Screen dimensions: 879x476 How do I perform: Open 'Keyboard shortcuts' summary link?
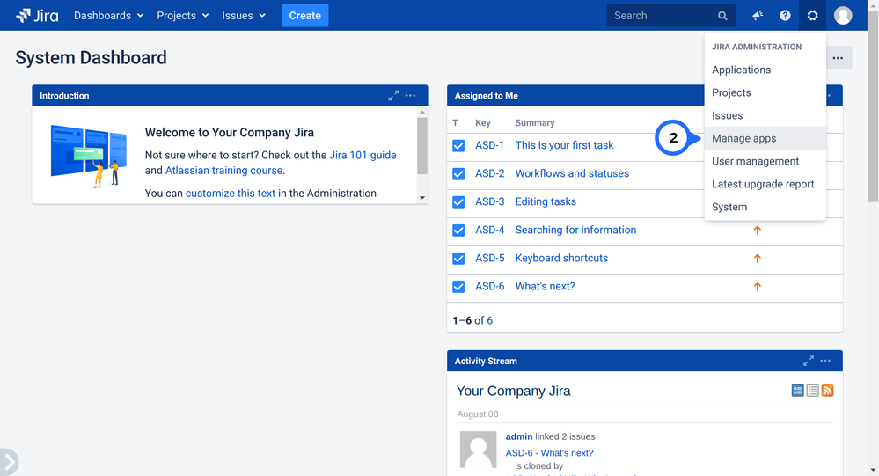(561, 259)
